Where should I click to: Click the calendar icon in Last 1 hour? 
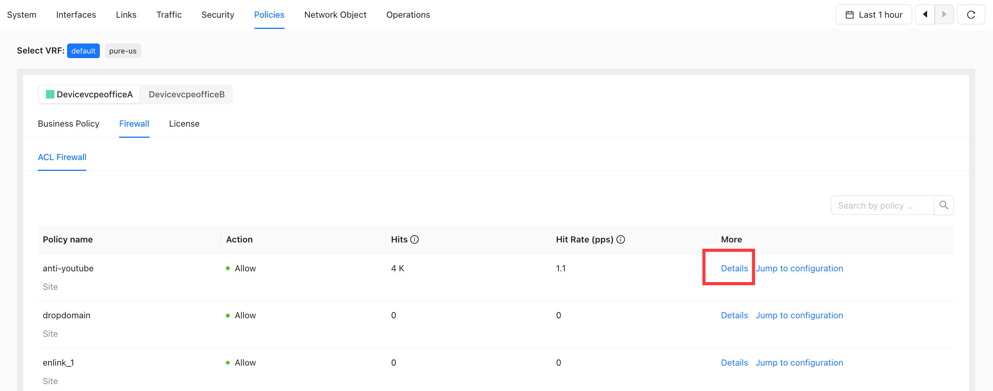(x=849, y=15)
